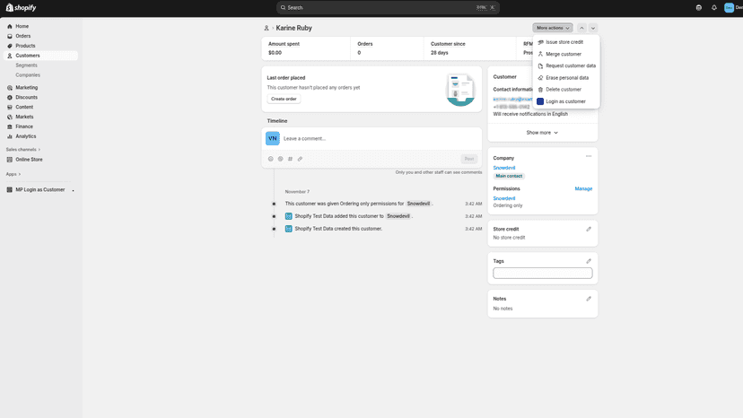Click the customers breadcrumb icon
The image size is (743, 418).
click(267, 28)
